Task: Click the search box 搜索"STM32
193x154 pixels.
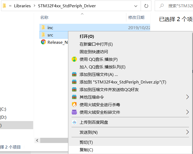Action: 174,6
